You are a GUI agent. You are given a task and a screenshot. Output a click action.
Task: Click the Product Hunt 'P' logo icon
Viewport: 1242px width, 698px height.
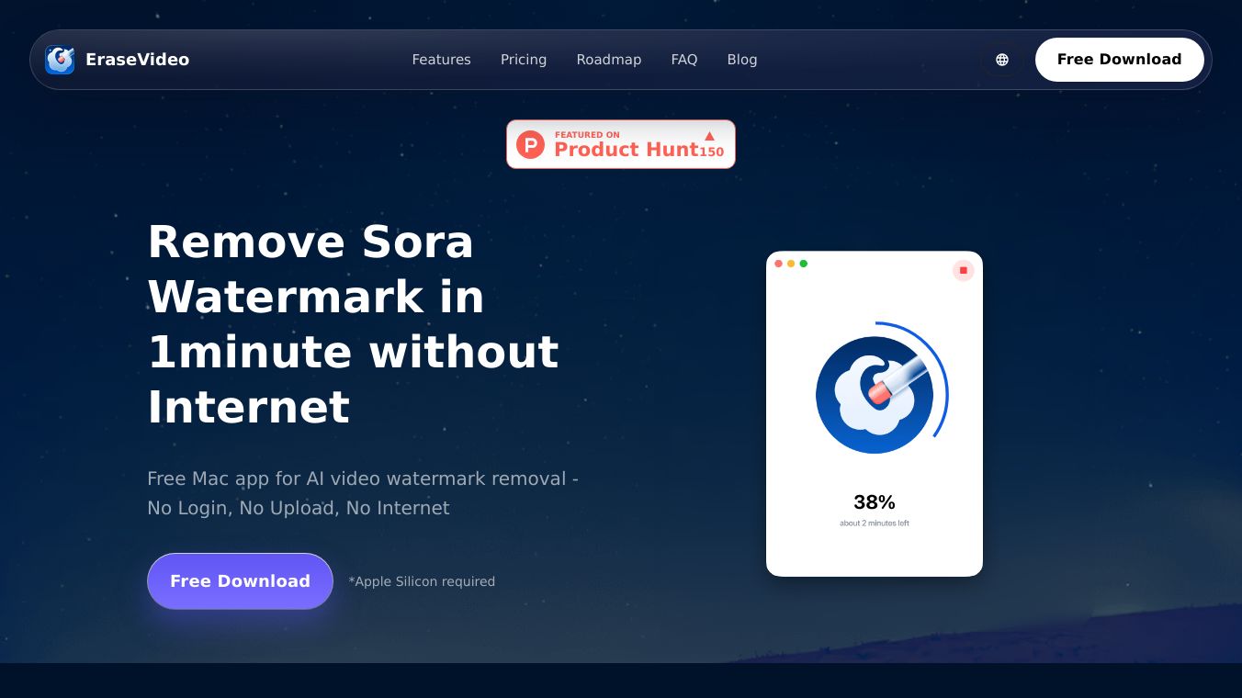(x=530, y=144)
